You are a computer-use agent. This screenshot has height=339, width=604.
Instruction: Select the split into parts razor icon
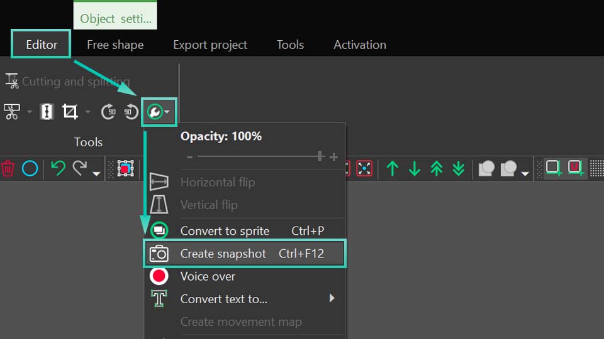point(47,112)
